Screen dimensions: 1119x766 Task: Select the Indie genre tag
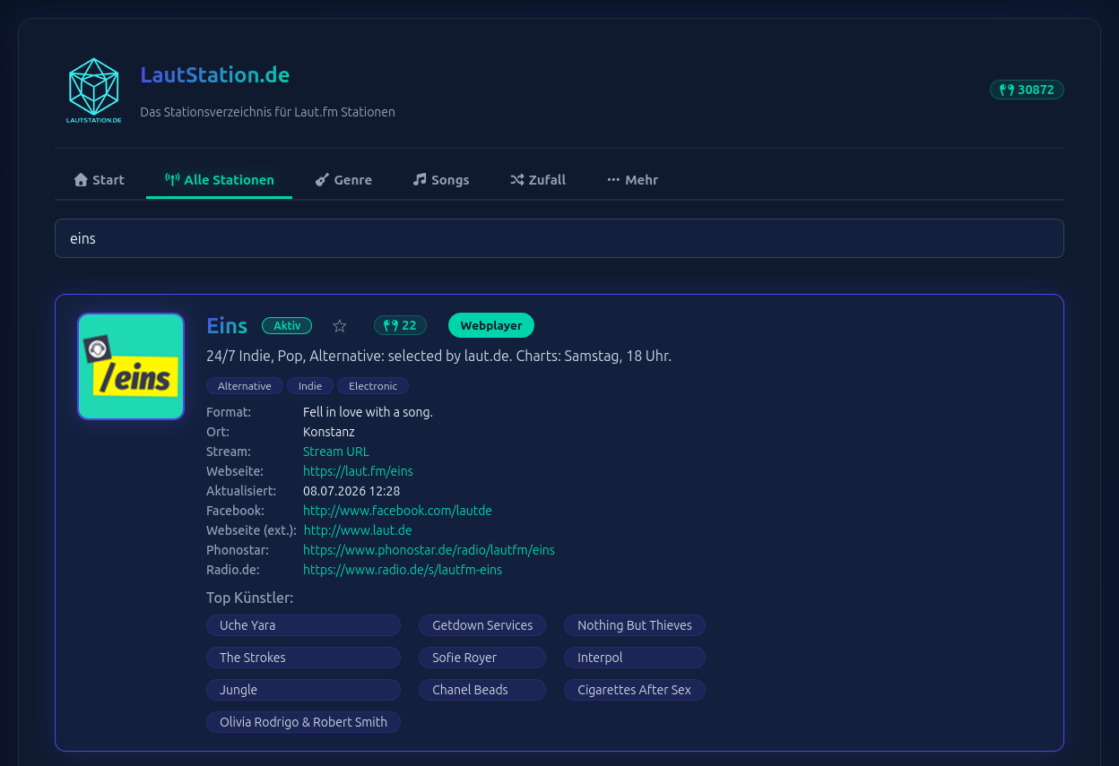[x=310, y=386]
